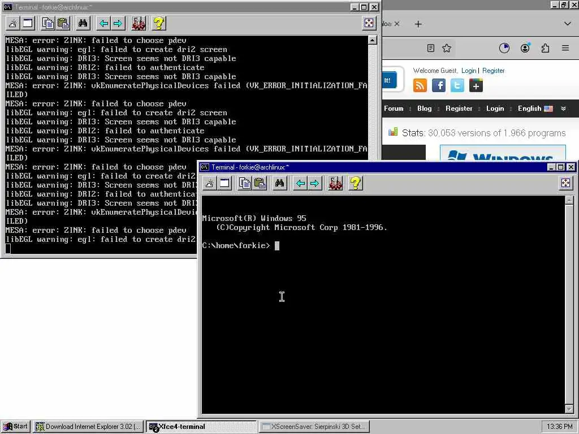This screenshot has height=434, width=579.
Task: Switch to Download Internet Explorer taskbar item
Action: (x=89, y=427)
